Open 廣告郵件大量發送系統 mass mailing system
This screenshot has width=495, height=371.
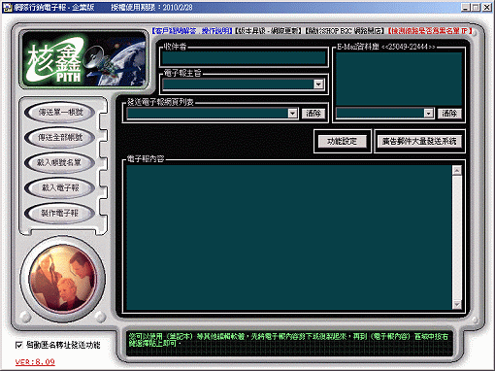pos(419,142)
